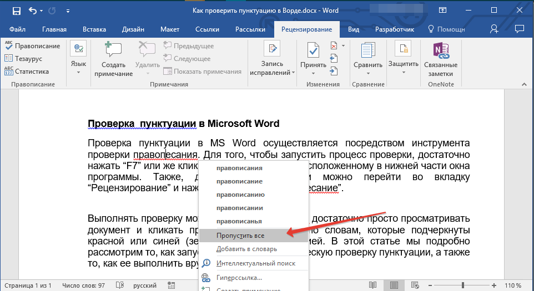Screen dimensions: 534x291
Task: Switch to read mode view in status bar
Action: 372,285
